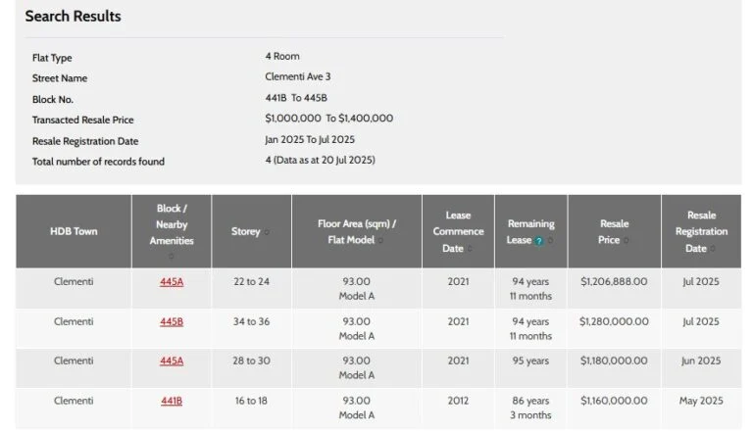Select the $1,280,000.00 resale price cell
This screenshot has width=753, height=433.
(x=614, y=321)
